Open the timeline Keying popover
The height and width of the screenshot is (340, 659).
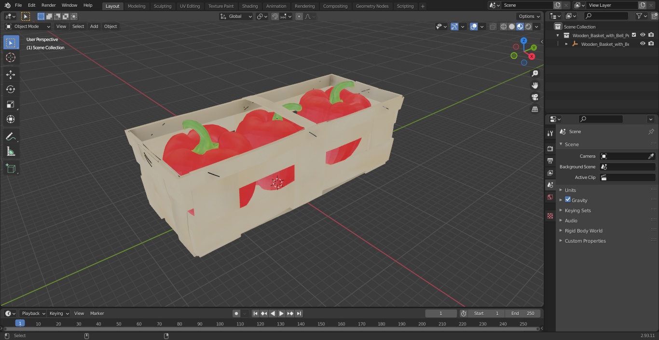pyautogui.click(x=59, y=313)
